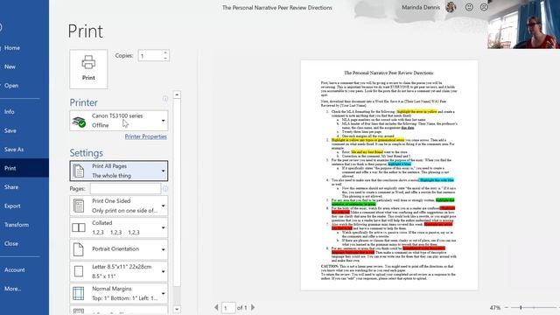Increase copies with the up stepper arrow
The width and height of the screenshot is (560, 315).
[165, 52]
